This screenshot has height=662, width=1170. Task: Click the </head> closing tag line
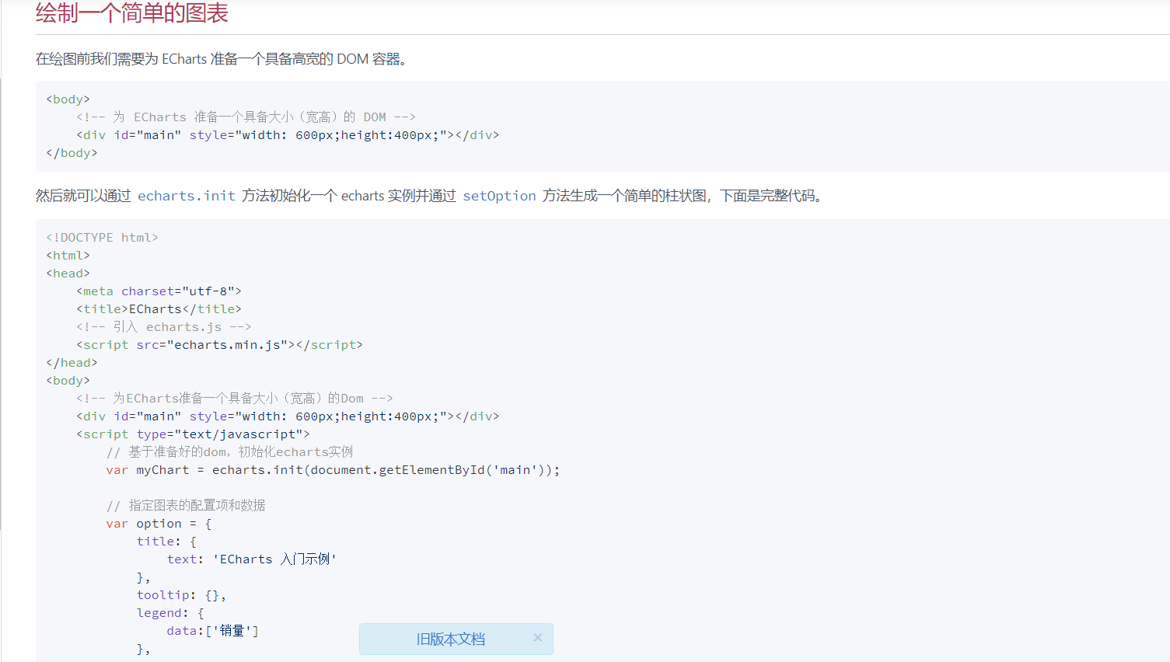(x=72, y=363)
